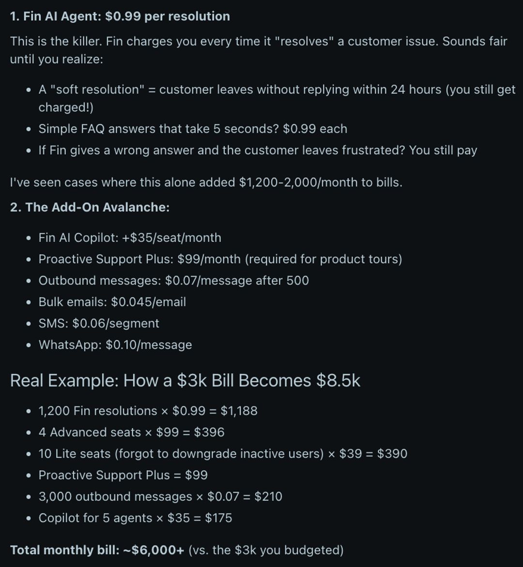
Task: Click the heading 'Fin AI Agent: $0.99 per resolution'
Action: (120, 16)
